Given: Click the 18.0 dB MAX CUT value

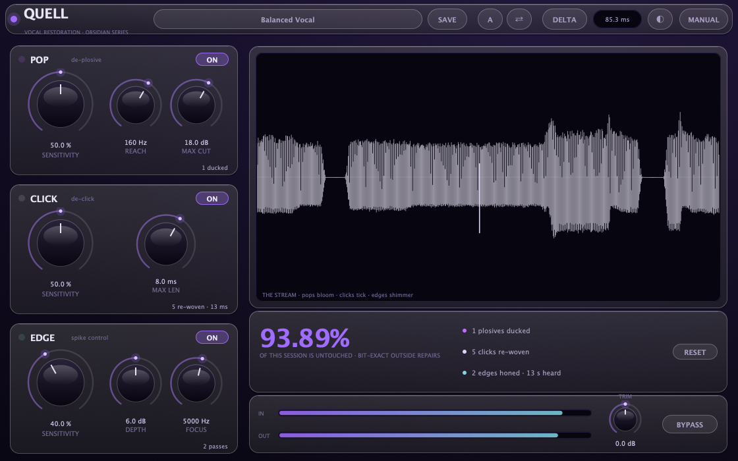Looking at the screenshot, I should 196,142.
